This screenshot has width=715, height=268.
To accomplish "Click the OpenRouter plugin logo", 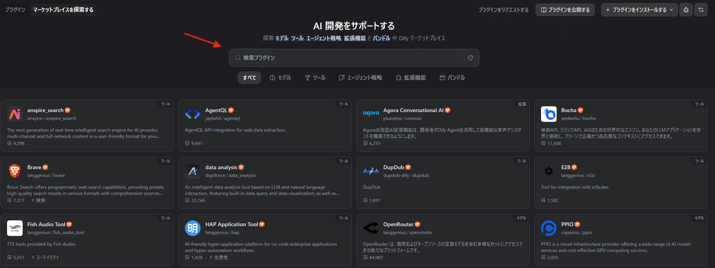I will tap(371, 228).
